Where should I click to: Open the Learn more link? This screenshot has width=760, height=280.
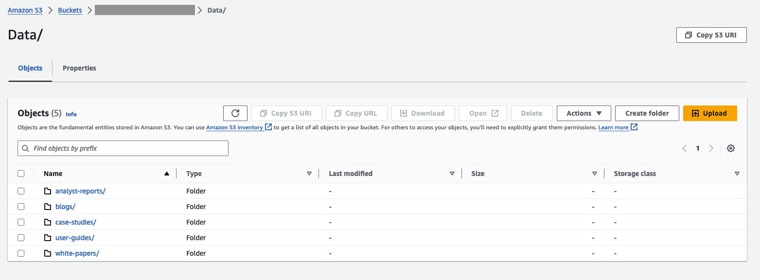(618, 127)
